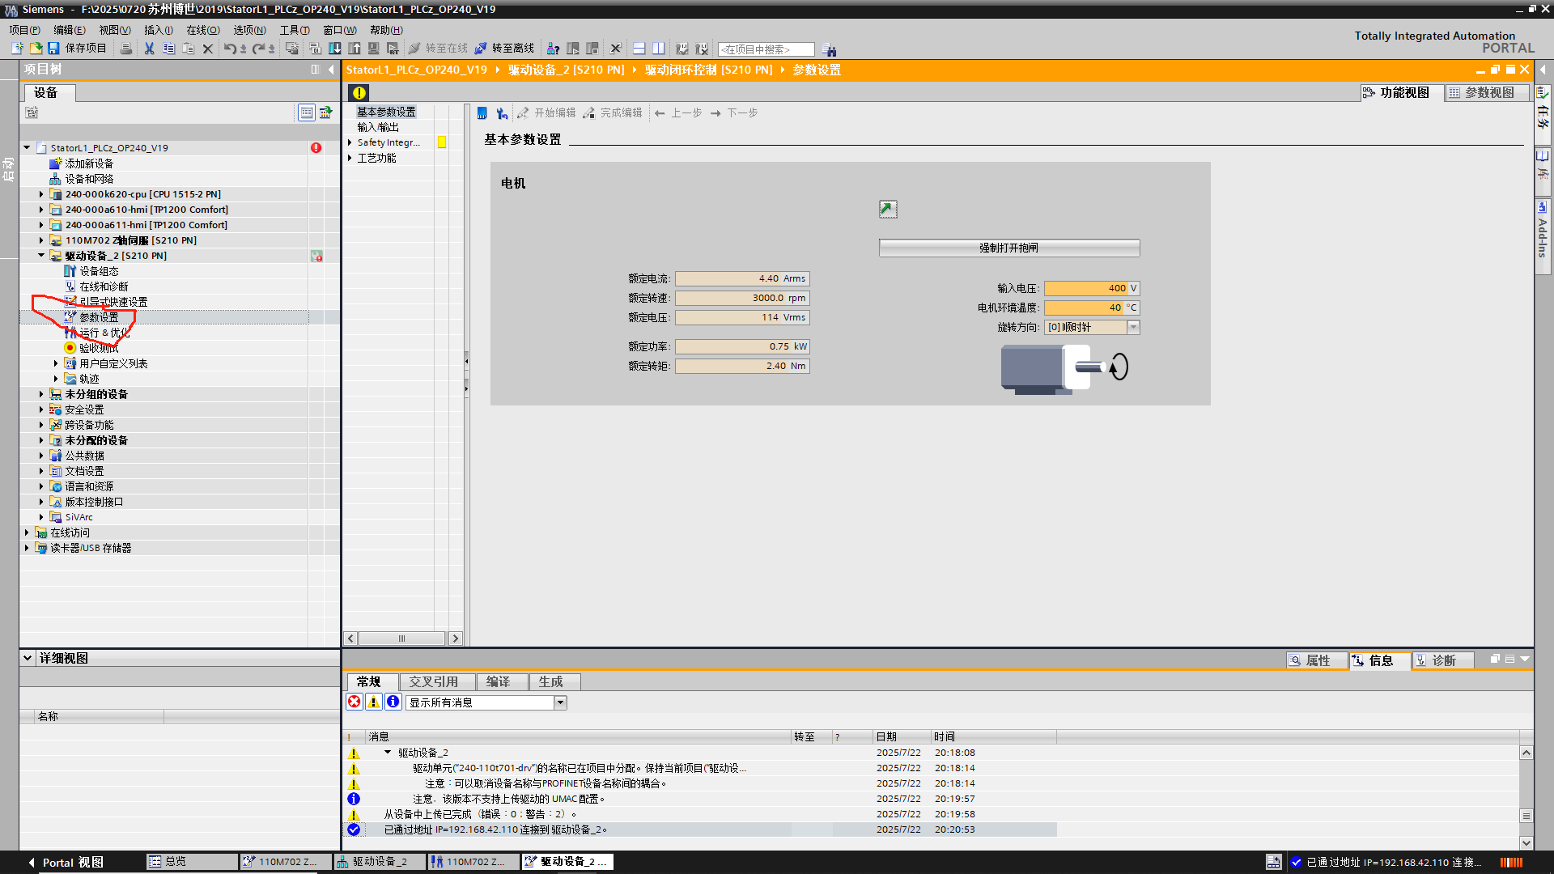Click the print icon in the toolbar
The height and width of the screenshot is (874, 1554).
(126, 49)
